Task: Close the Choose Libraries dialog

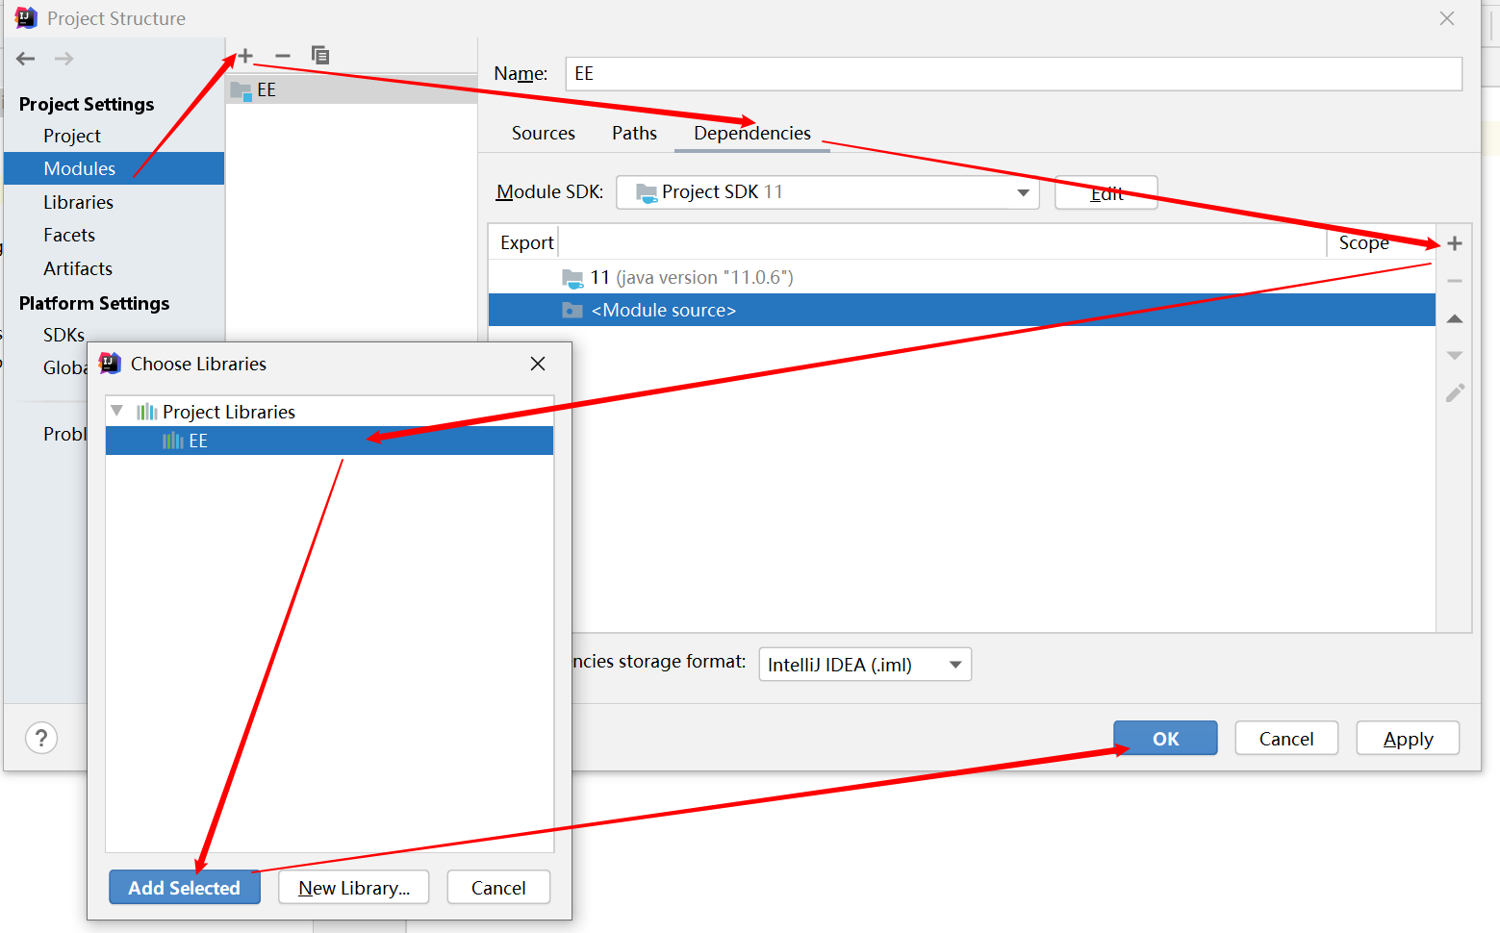Action: (538, 364)
